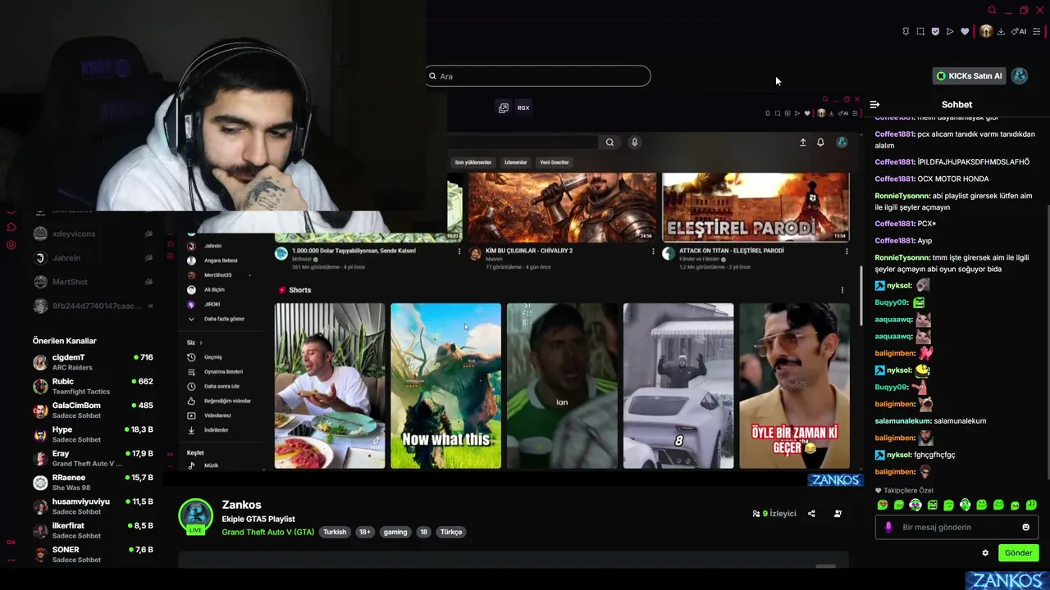The height and width of the screenshot is (590, 1050).
Task: Open the AI assistant toolbar button
Action: [1019, 32]
